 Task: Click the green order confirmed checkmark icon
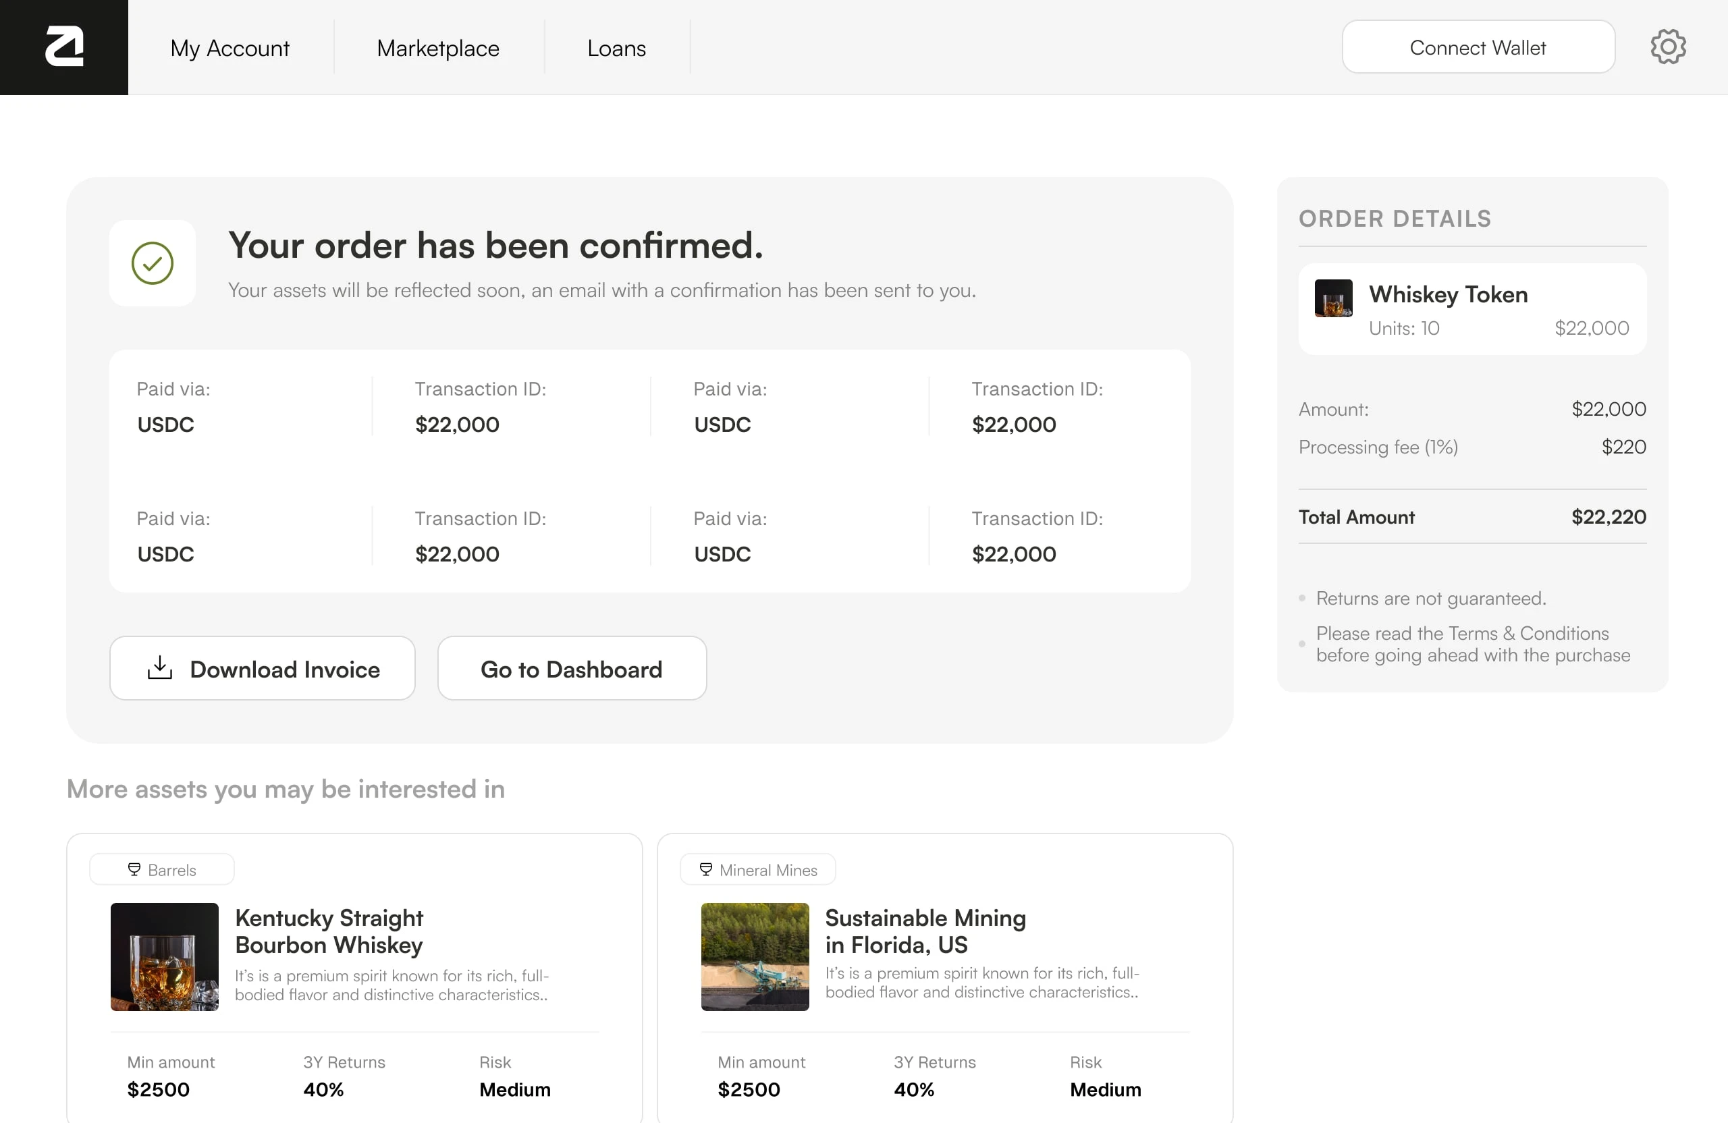pos(153,263)
